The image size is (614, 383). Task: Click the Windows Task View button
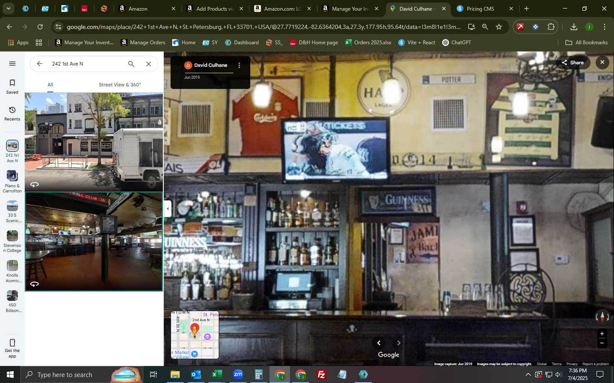(153, 374)
